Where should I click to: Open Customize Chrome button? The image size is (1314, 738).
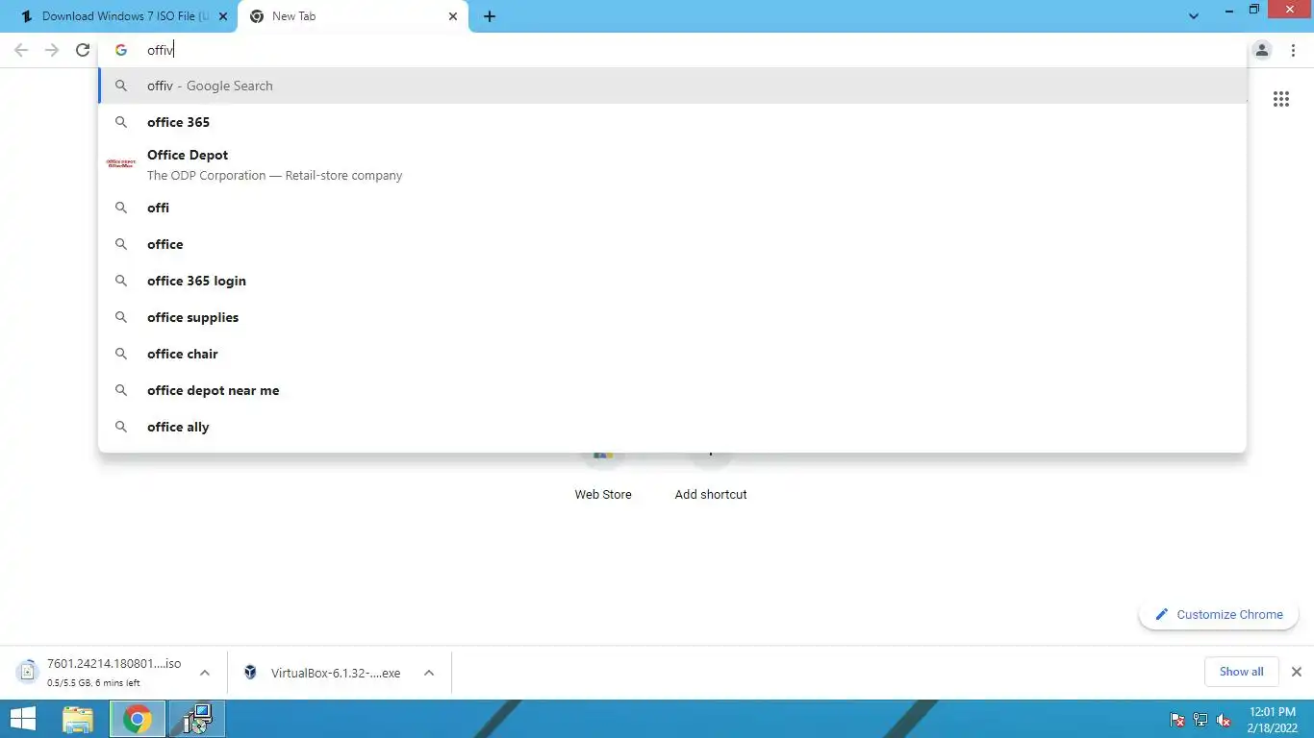[x=1218, y=614]
